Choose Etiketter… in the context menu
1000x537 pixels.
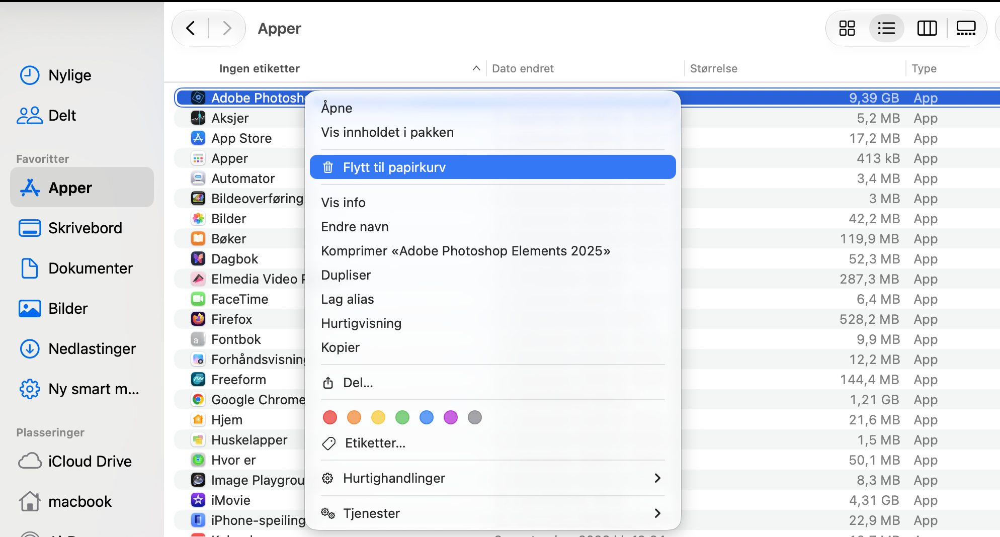pos(493,443)
